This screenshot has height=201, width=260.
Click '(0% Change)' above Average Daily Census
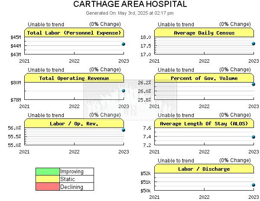[x=235, y=24]
